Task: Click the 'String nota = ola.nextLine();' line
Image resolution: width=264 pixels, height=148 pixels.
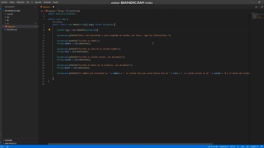Action: pyautogui.click(x=73, y=51)
